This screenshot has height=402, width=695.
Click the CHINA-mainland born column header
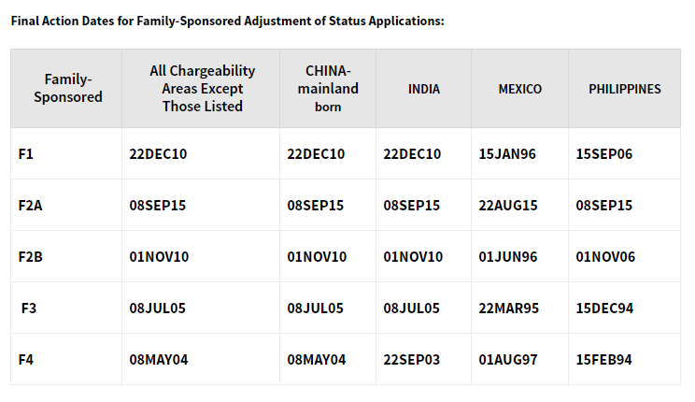coord(328,88)
